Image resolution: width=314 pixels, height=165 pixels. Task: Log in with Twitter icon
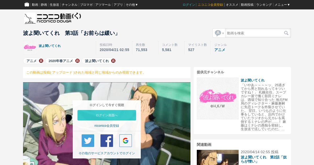pyautogui.click(x=88, y=141)
